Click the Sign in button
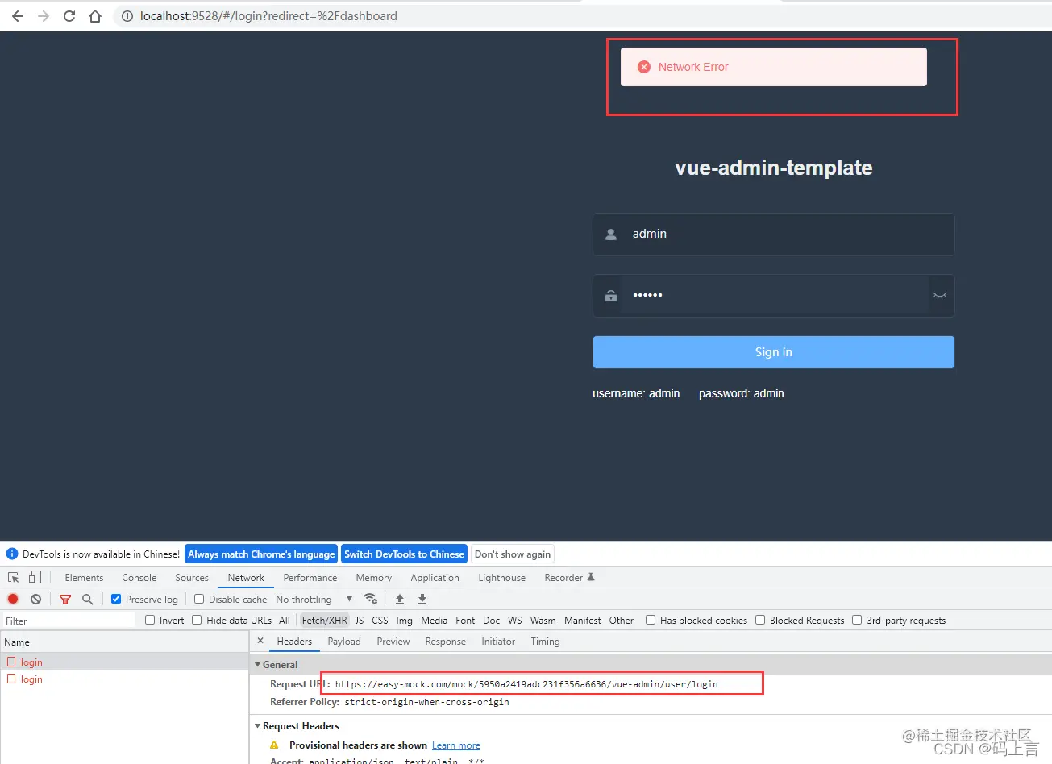 (x=774, y=352)
